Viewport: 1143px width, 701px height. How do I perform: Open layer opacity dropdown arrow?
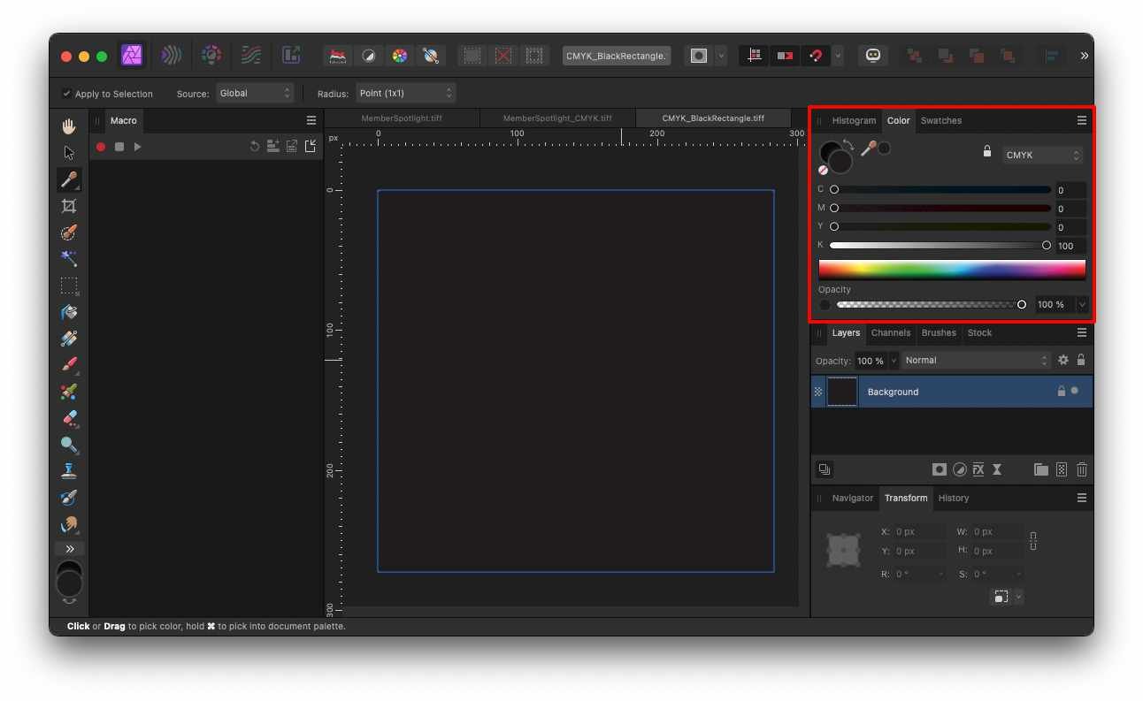coord(894,361)
